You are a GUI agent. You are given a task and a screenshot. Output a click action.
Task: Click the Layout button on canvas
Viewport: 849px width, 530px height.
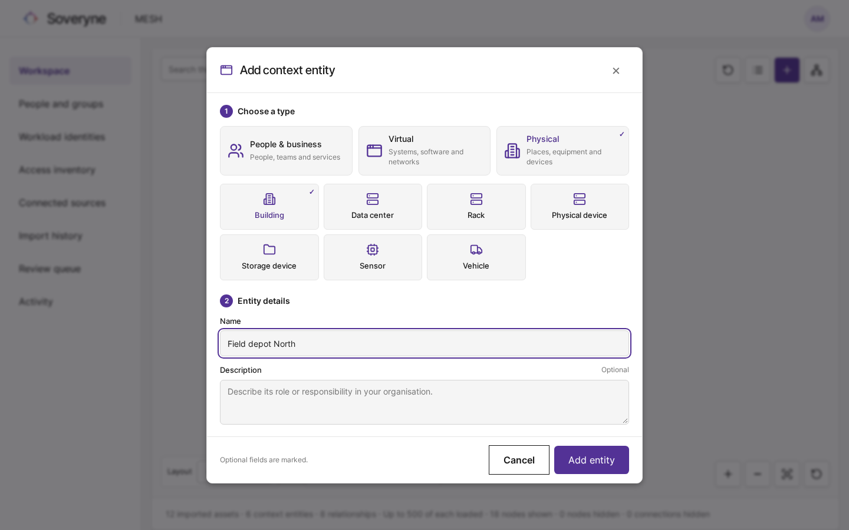(180, 472)
